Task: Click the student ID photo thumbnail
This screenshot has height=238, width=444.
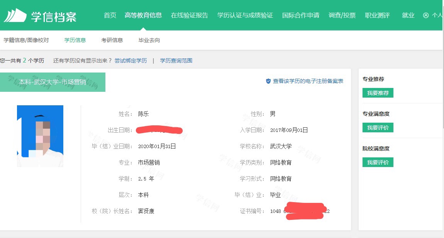Action: click(40, 136)
